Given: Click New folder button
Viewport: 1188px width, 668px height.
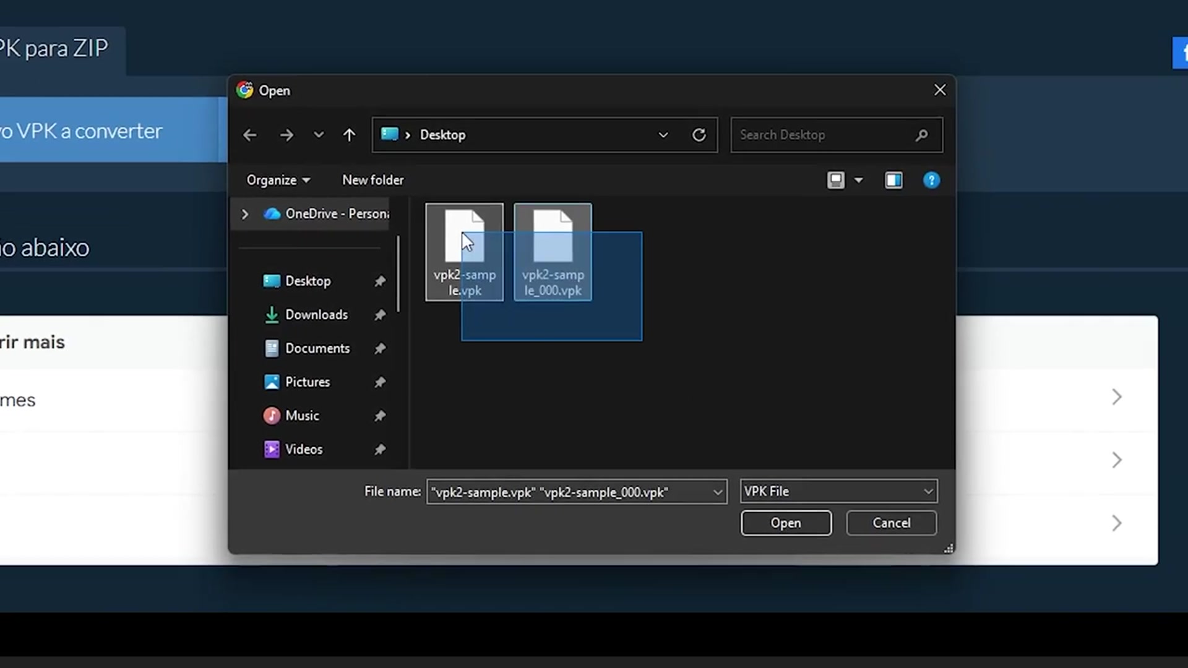Looking at the screenshot, I should pos(373,180).
